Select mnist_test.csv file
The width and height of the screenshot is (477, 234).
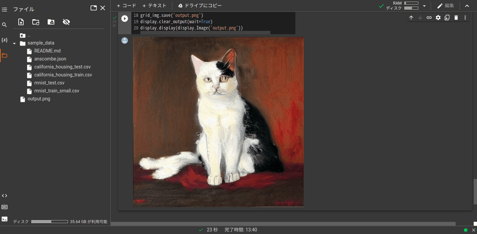click(49, 83)
